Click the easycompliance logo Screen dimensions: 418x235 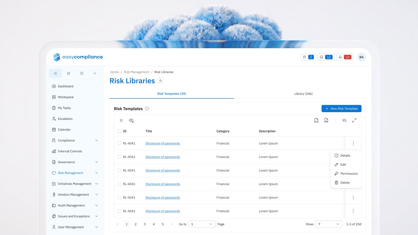(x=78, y=57)
